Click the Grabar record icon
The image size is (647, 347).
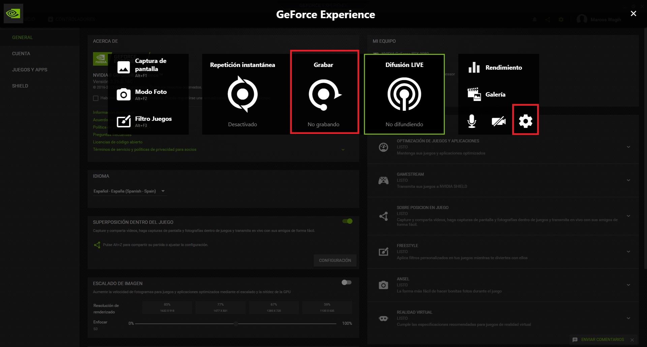pyautogui.click(x=323, y=94)
